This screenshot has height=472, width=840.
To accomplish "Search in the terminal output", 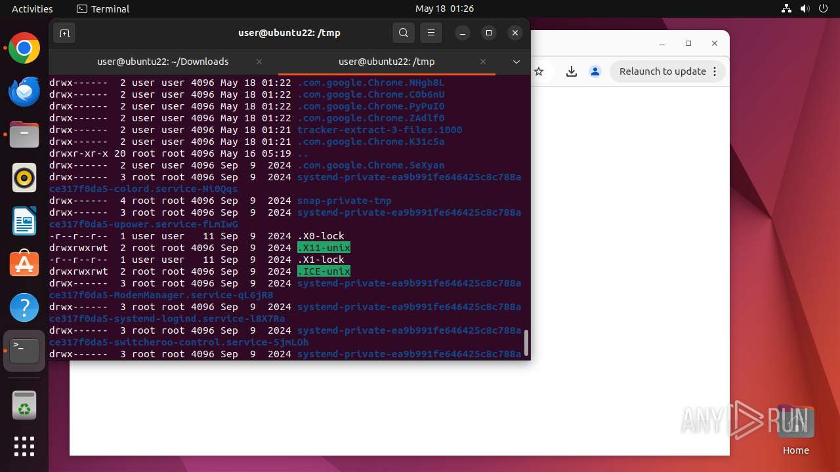I will (404, 33).
